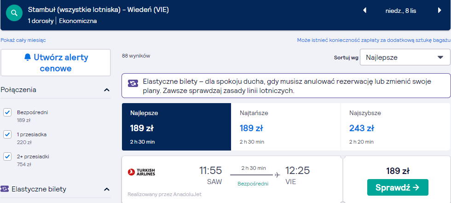This screenshot has height=203, width=451.
Task: Click the Sprawdź button
Action: [398, 187]
